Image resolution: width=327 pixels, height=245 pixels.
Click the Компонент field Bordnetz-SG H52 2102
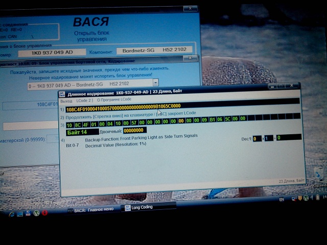(154, 50)
